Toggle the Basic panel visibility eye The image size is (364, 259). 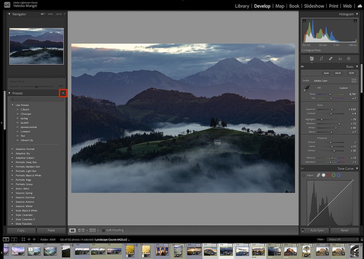302,66
